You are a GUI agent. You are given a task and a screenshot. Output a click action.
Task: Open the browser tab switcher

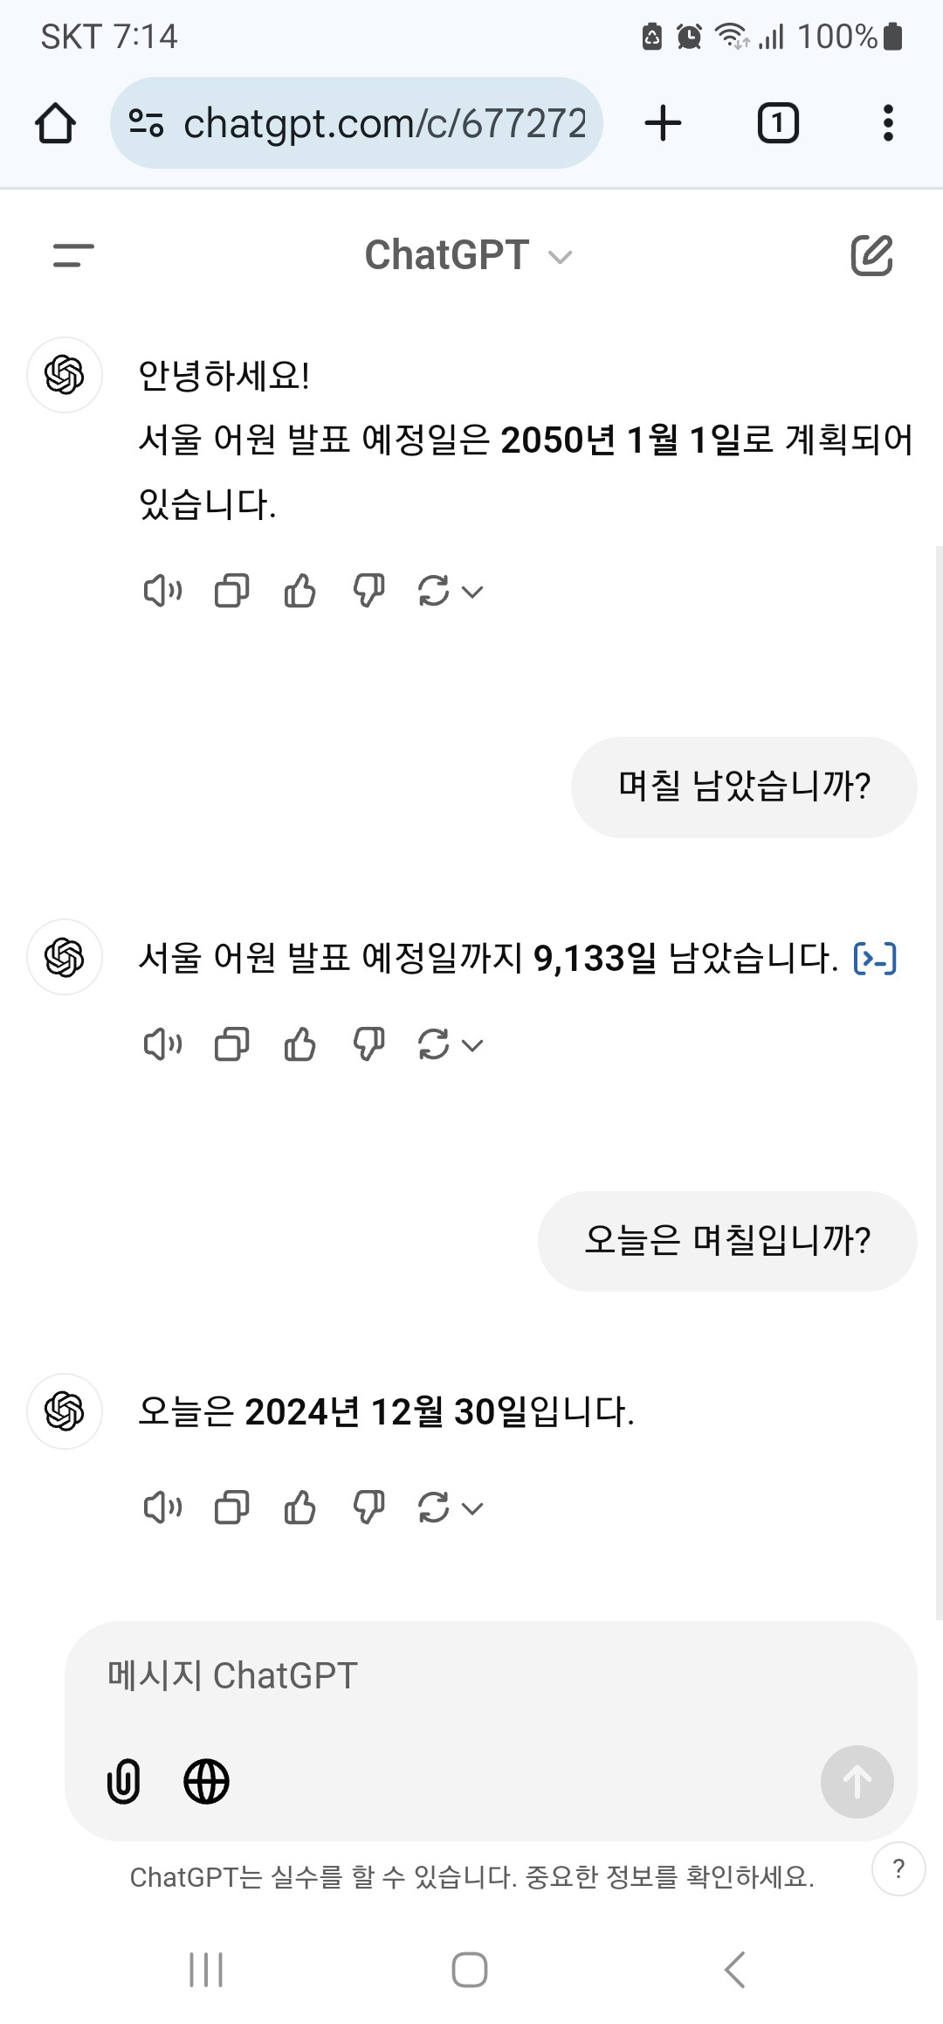(777, 123)
